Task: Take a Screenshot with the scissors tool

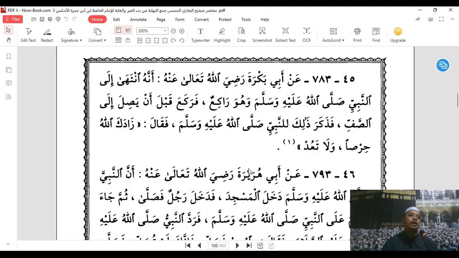Action: 262,35
